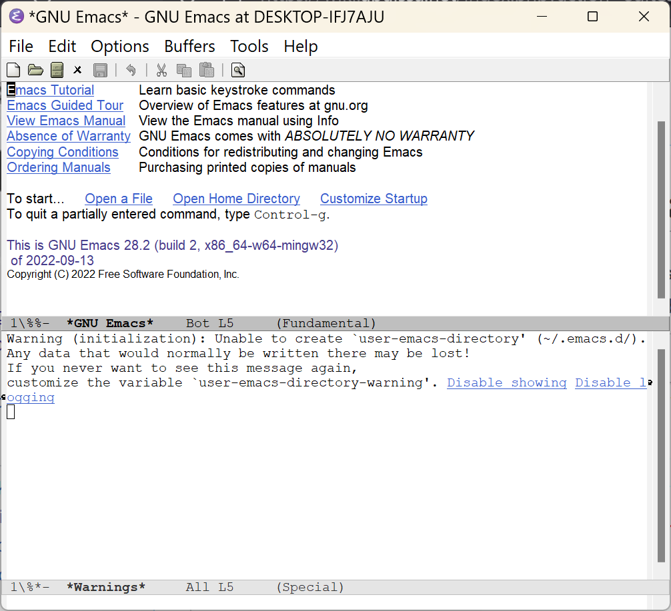Follow the Emacs Guided Tour link
671x611 pixels.
(x=65, y=106)
